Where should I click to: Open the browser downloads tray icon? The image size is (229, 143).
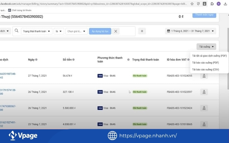click(x=225, y=4)
